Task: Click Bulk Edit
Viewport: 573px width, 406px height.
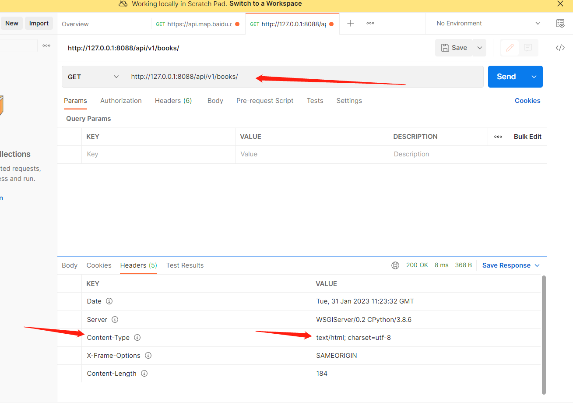Action: [x=527, y=137]
